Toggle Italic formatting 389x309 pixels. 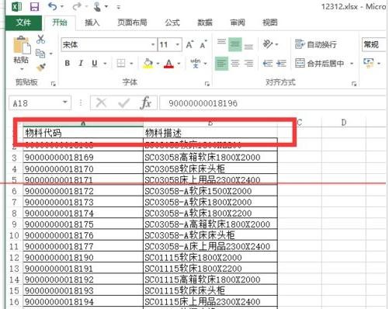[x=81, y=63]
